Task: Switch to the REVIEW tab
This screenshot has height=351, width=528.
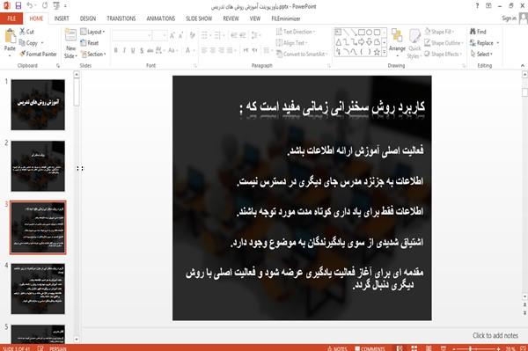Action: [x=231, y=18]
